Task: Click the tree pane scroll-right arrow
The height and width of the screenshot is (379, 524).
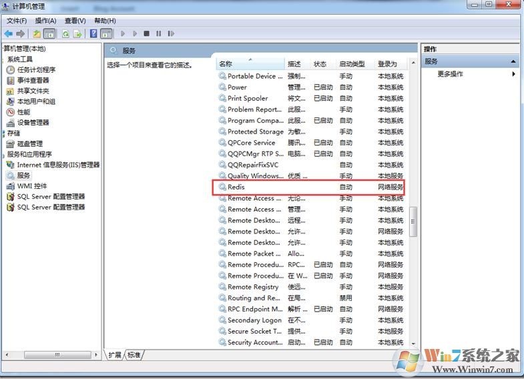Action: pyautogui.click(x=96, y=354)
